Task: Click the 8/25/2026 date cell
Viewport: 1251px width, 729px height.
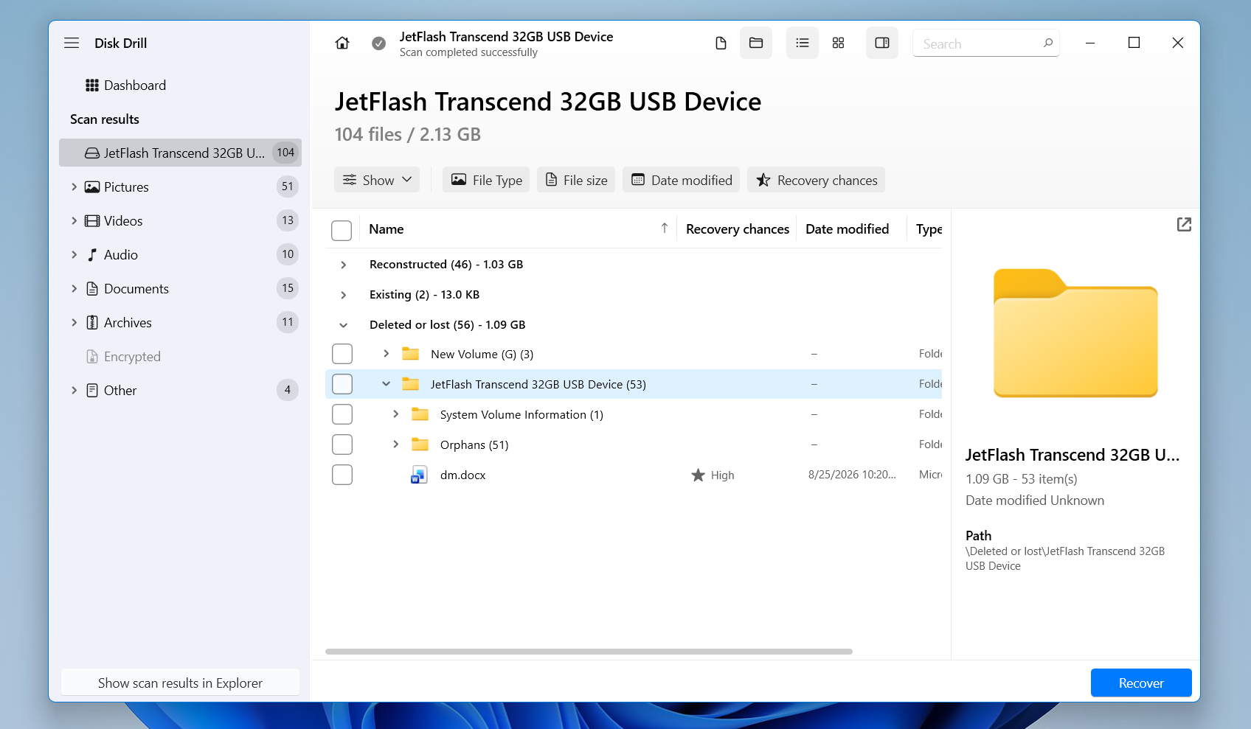Action: (x=852, y=475)
